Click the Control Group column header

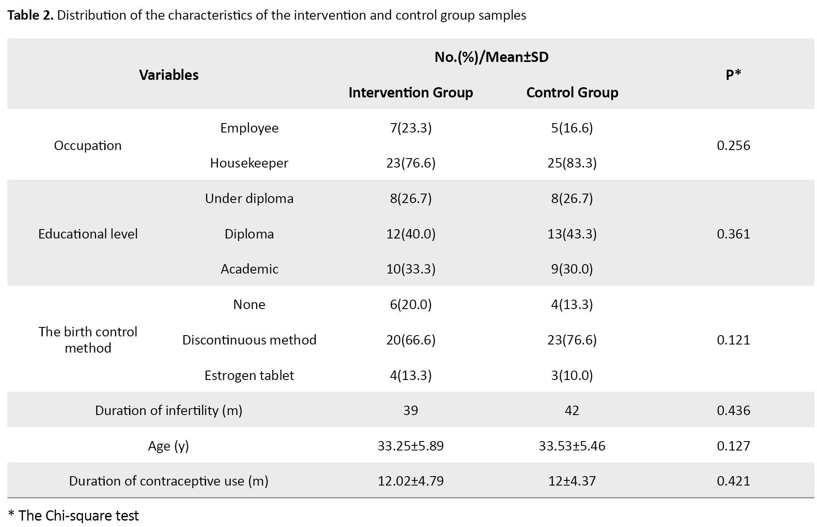[x=572, y=92]
